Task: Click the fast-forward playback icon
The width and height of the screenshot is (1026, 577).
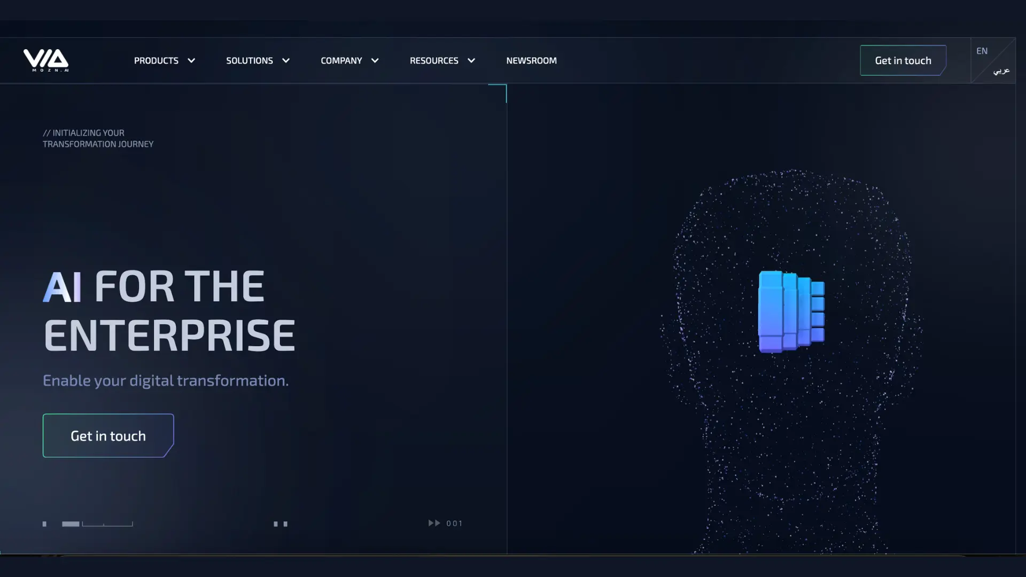Action: tap(433, 523)
